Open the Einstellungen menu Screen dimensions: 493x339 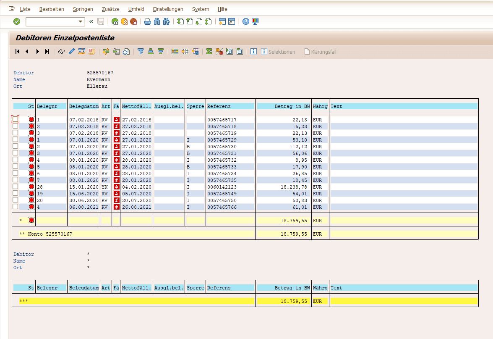click(168, 9)
